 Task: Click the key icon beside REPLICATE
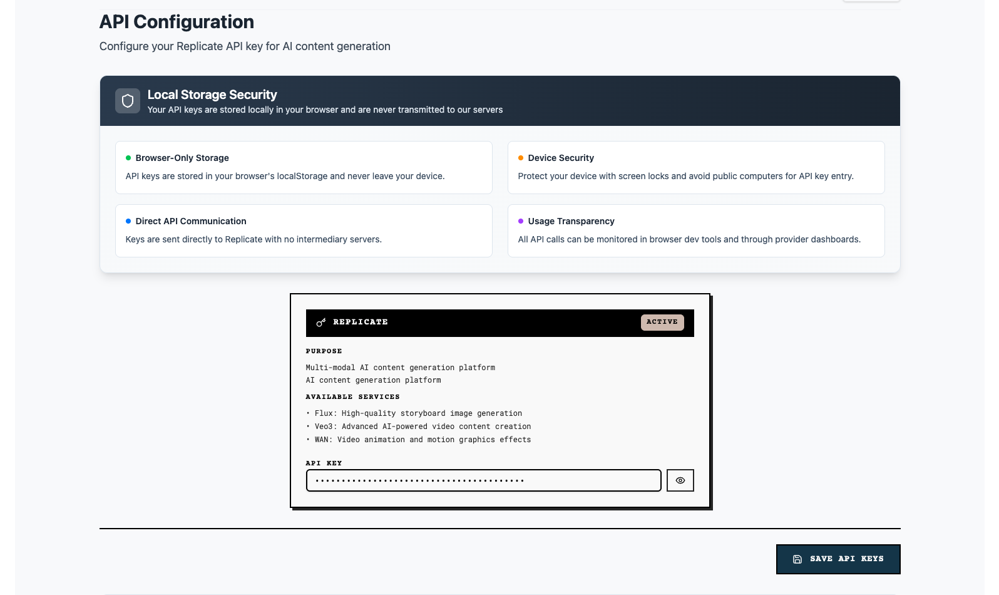point(321,322)
